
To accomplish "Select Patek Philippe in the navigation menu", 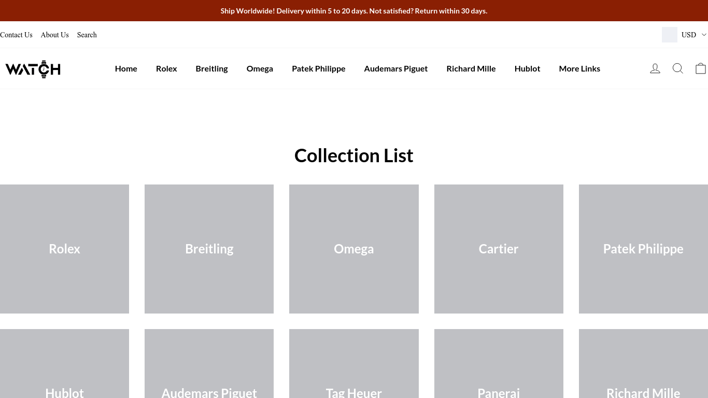I will pos(318,68).
